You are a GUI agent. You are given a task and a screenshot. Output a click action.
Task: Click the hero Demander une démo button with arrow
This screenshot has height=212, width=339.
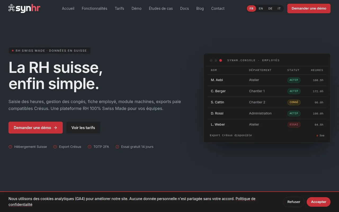coord(35,128)
